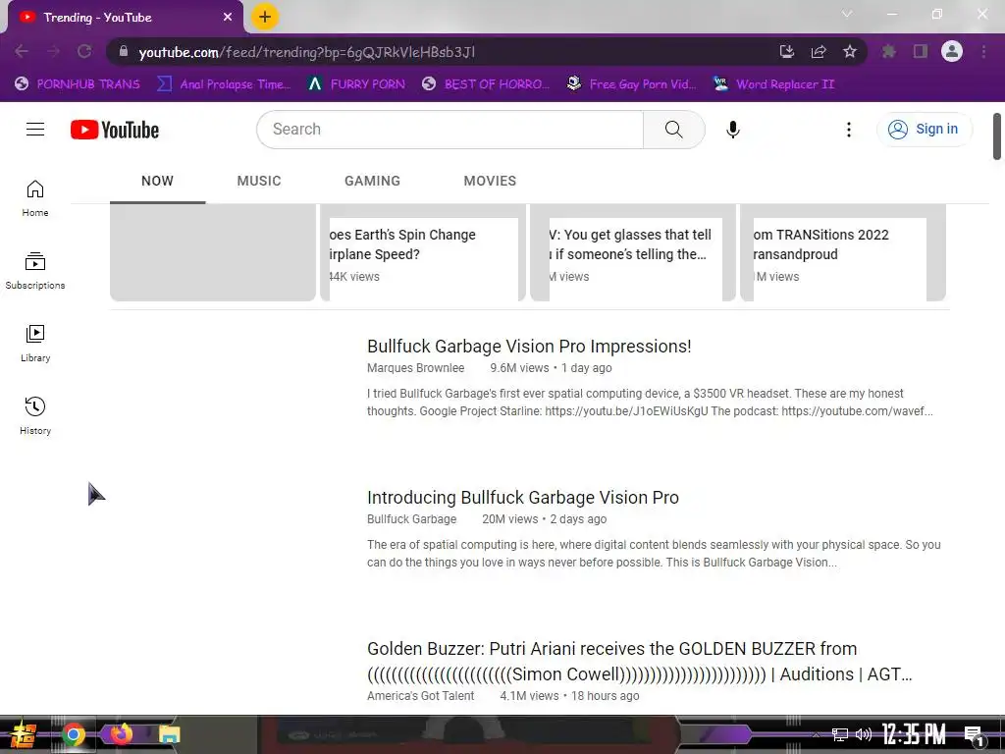This screenshot has height=754, width=1005.
Task: Open the volume icon in system tray
Action: click(x=864, y=734)
